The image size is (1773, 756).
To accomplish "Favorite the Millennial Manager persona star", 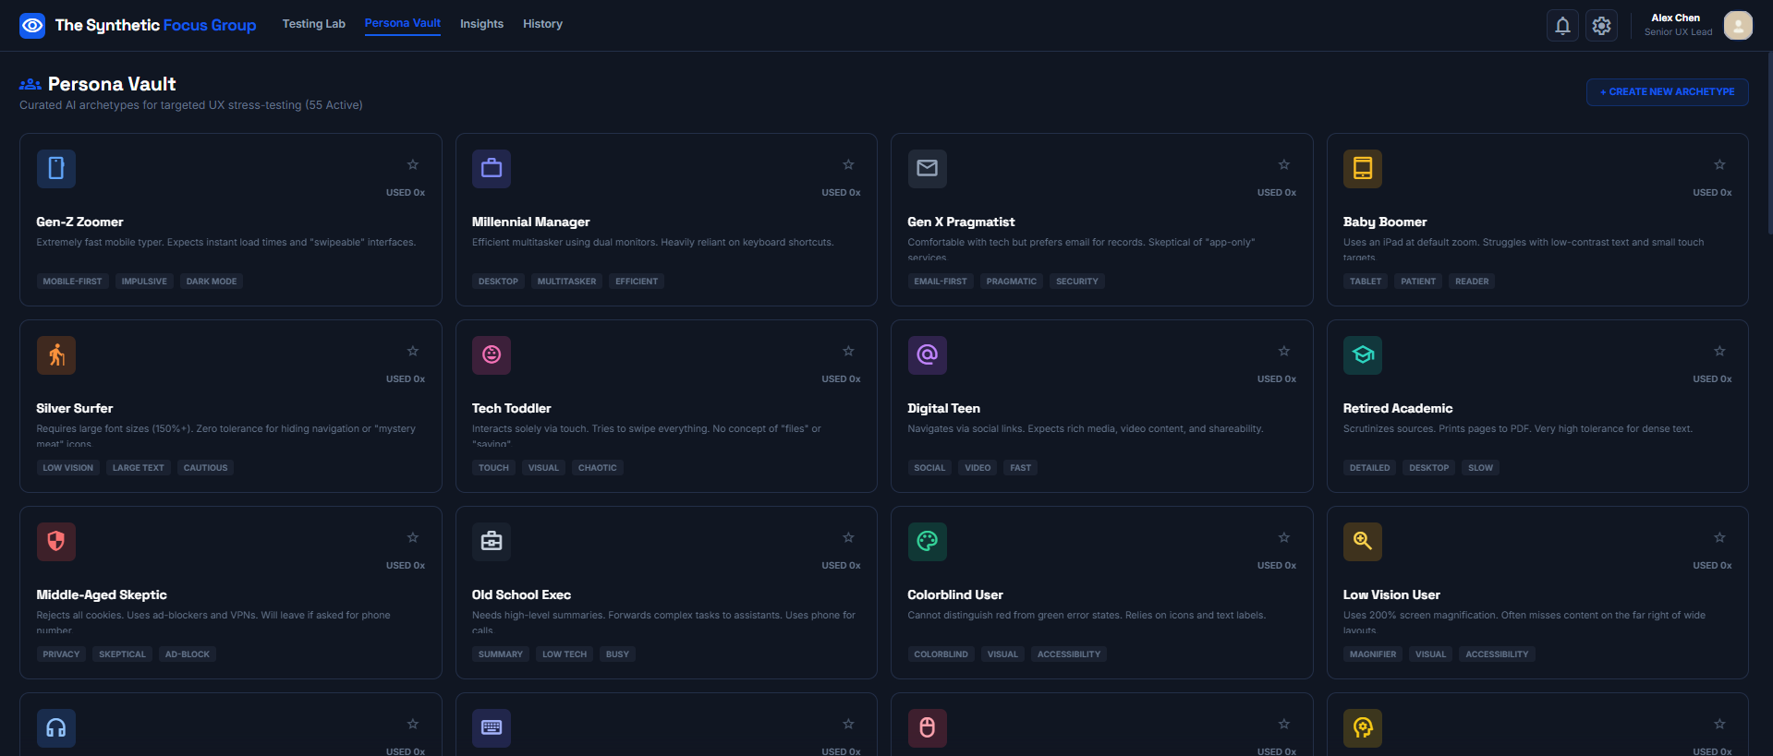I will [848, 164].
